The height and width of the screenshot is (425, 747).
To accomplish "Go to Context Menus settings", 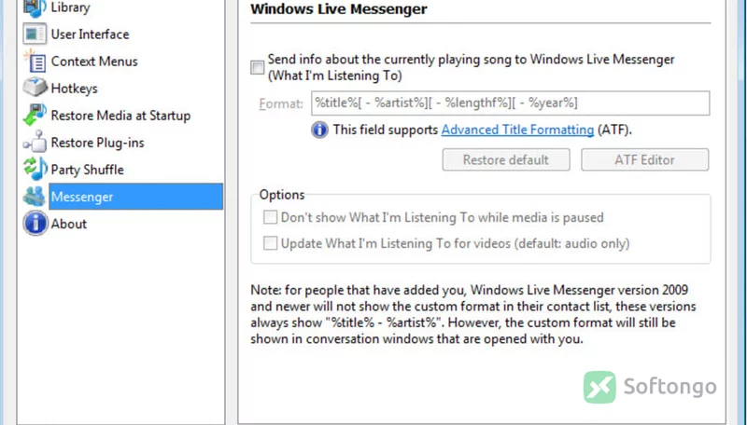I will [94, 62].
